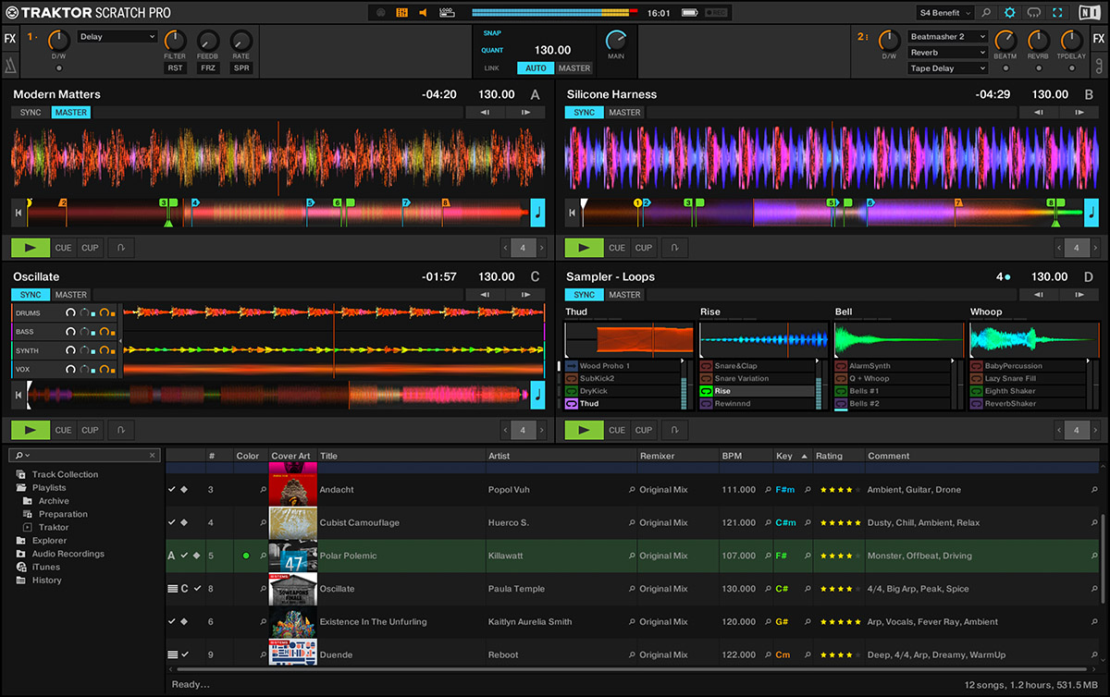Open the Preferences gear icon in the header
This screenshot has width=1110, height=697.
pos(1009,13)
